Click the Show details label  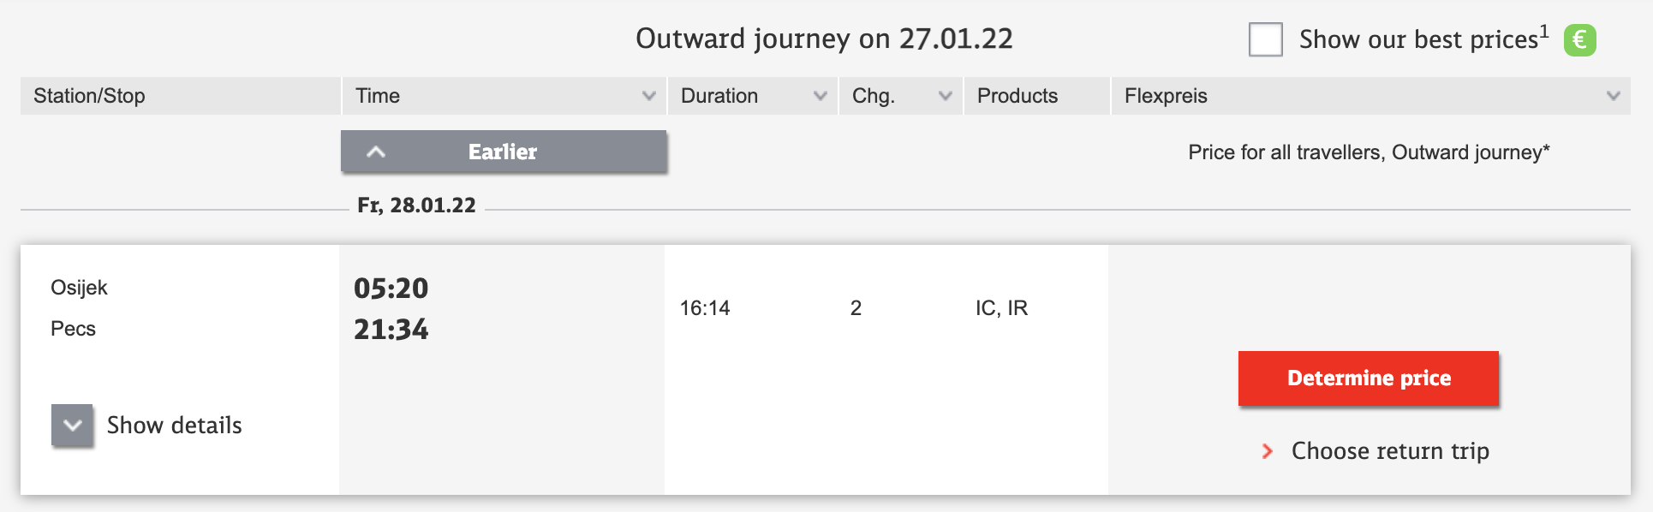(x=174, y=426)
